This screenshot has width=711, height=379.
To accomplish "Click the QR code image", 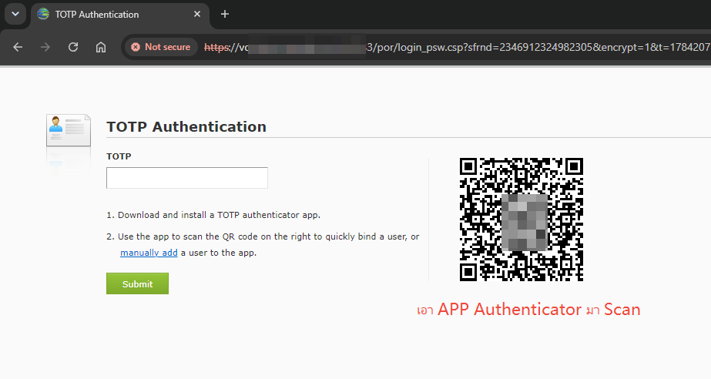I will click(x=522, y=220).
